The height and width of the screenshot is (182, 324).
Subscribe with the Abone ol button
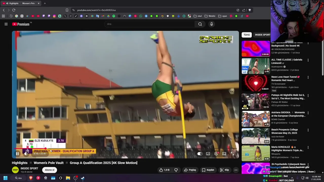click(50, 170)
